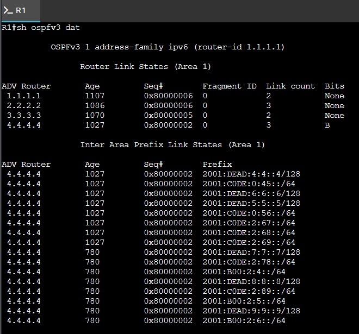Click age value 1070
Screen dimensions: 359x334
click(95, 116)
